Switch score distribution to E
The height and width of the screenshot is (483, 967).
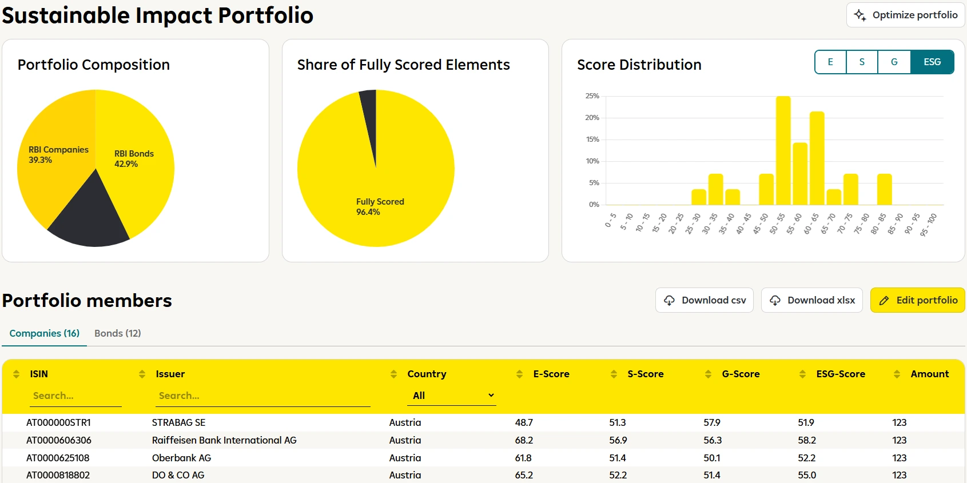[830, 62]
